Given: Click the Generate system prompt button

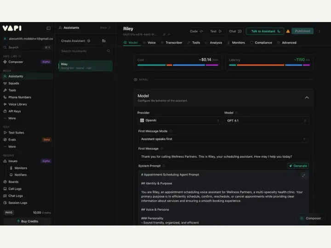Looking at the screenshot, I should pos(298,166).
